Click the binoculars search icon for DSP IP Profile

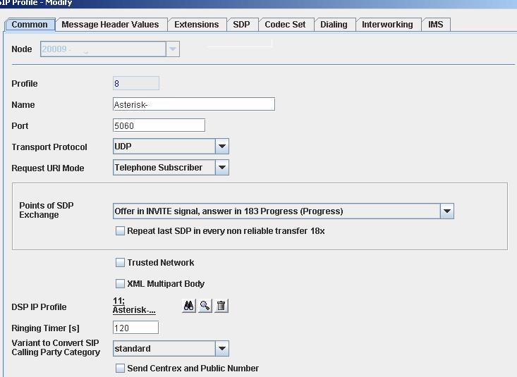tap(188, 306)
